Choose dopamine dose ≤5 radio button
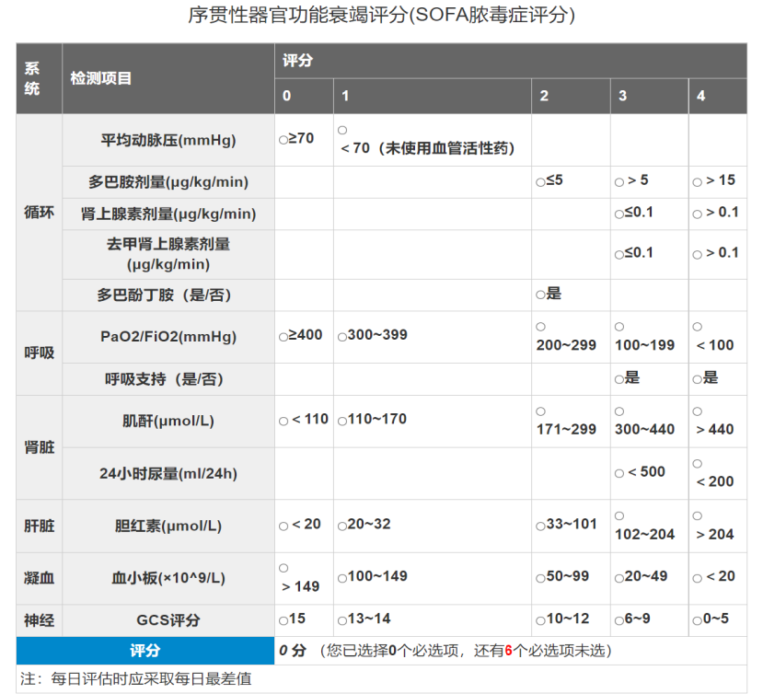Screen dimensions: 763x694 click(x=540, y=182)
